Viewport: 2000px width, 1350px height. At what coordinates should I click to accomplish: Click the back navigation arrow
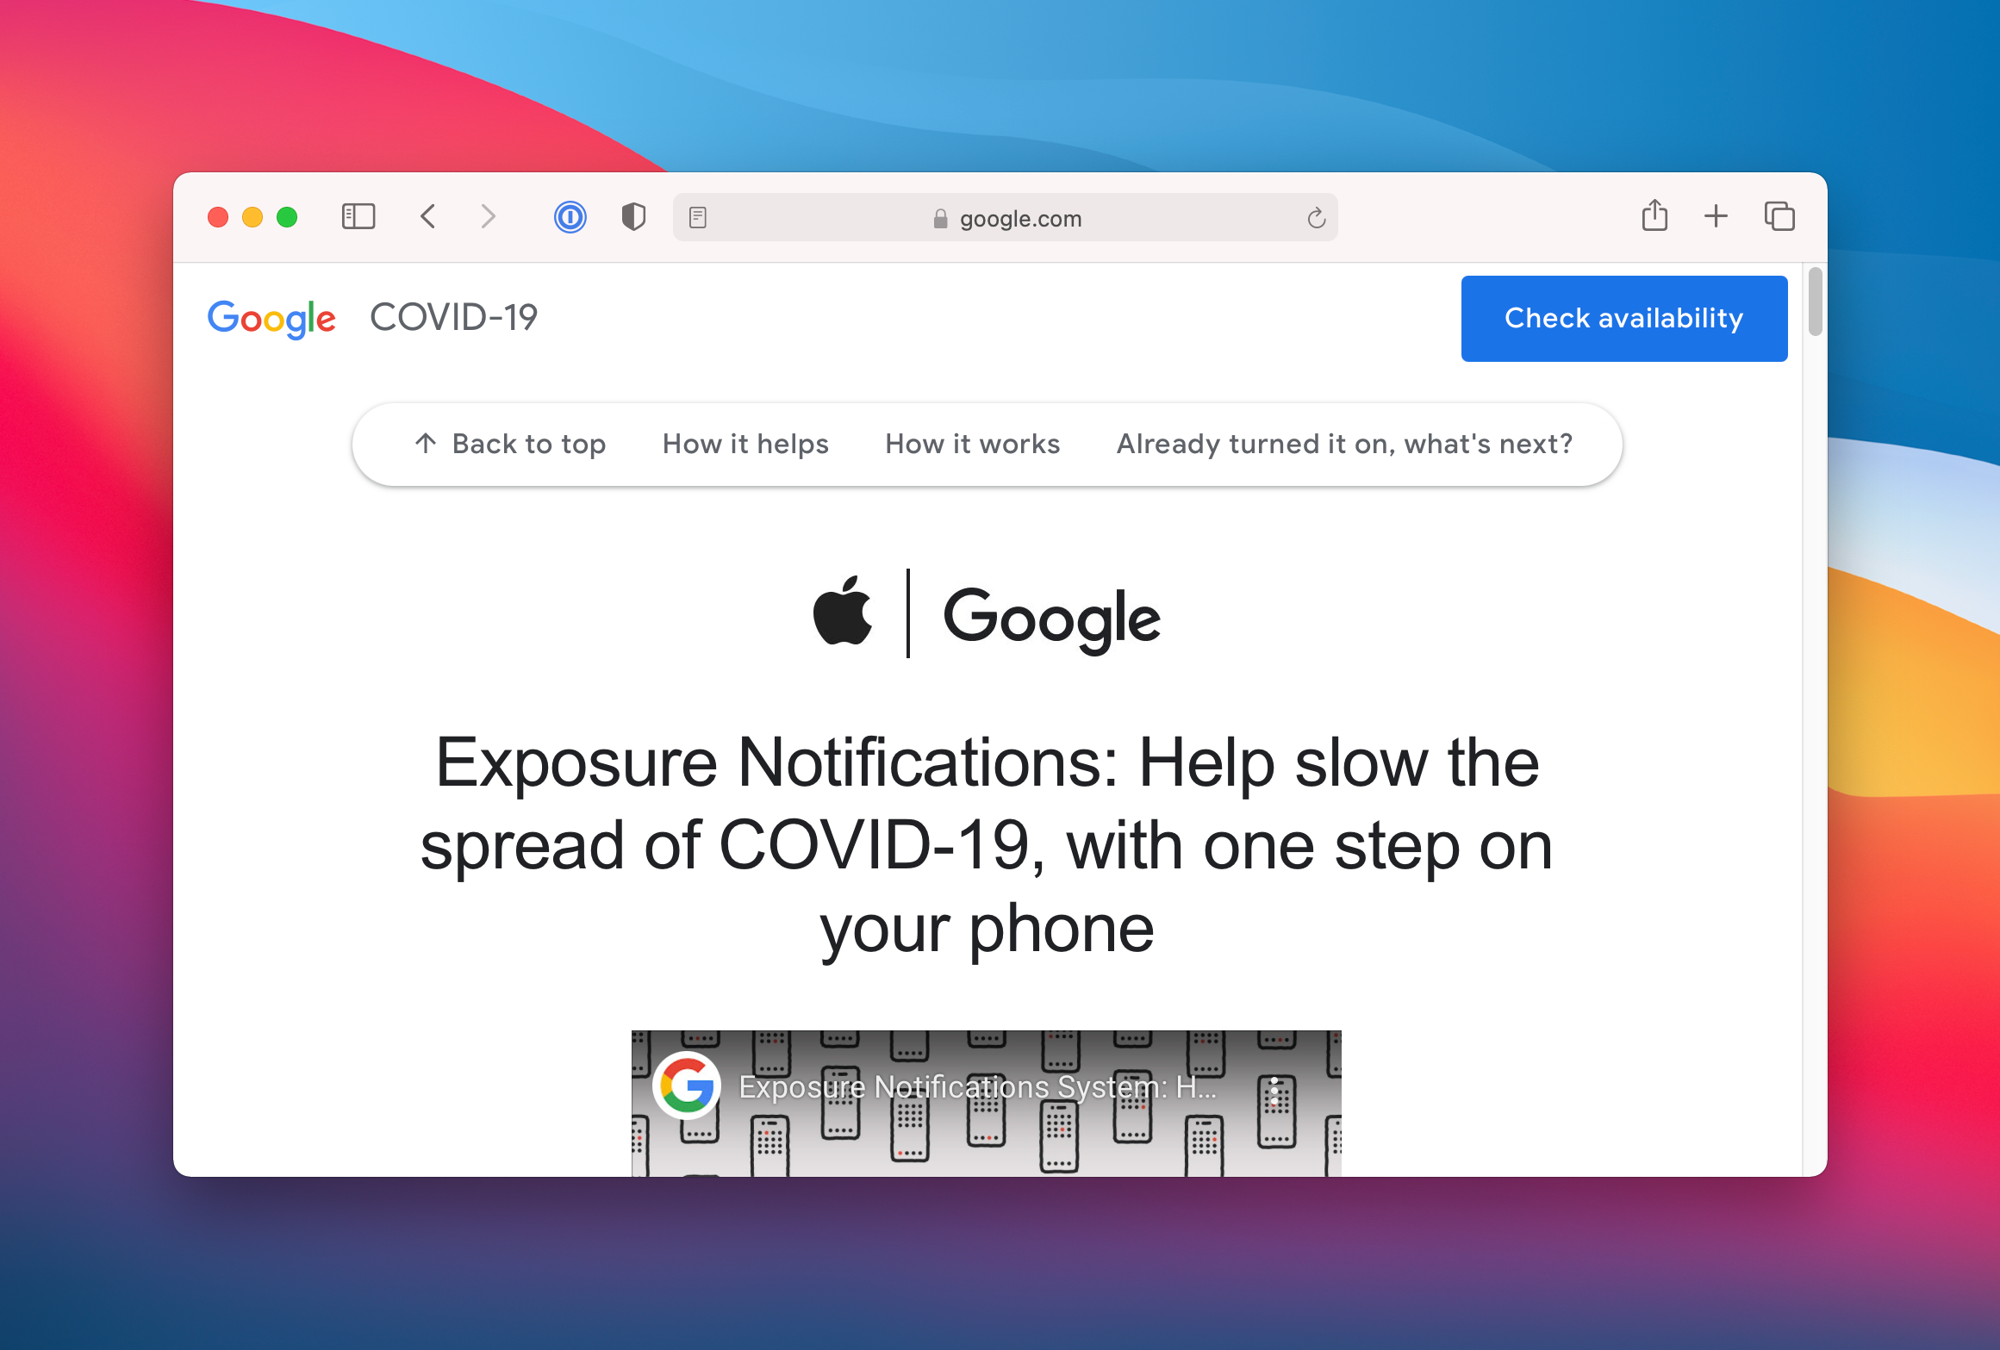(433, 219)
